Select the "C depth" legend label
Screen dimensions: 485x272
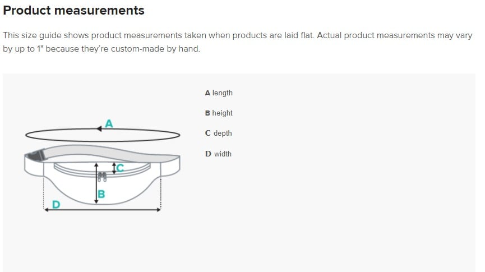coord(218,133)
